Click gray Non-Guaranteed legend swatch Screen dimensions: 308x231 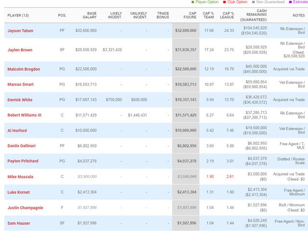point(254,2)
